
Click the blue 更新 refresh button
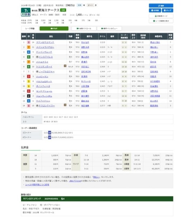pyautogui.click(x=161, y=6)
